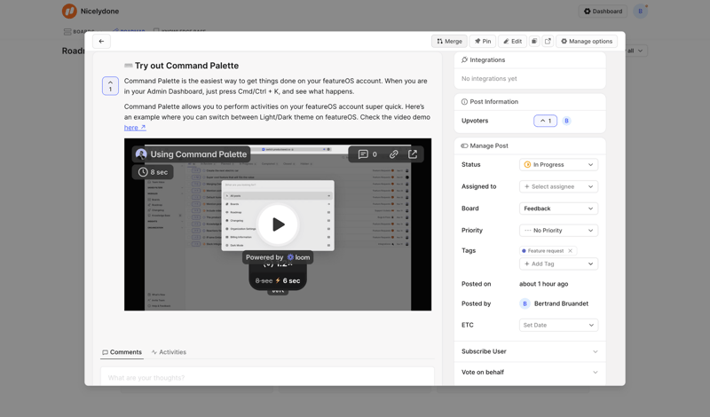Click the 6 sec speed badge

pyautogui.click(x=278, y=280)
